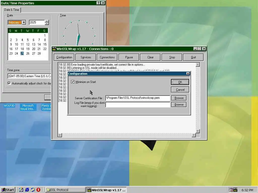Toggle the Automatically adjust clock checkbox
Image resolution: width=258 pixels, height=193 pixels.
click(9, 83)
